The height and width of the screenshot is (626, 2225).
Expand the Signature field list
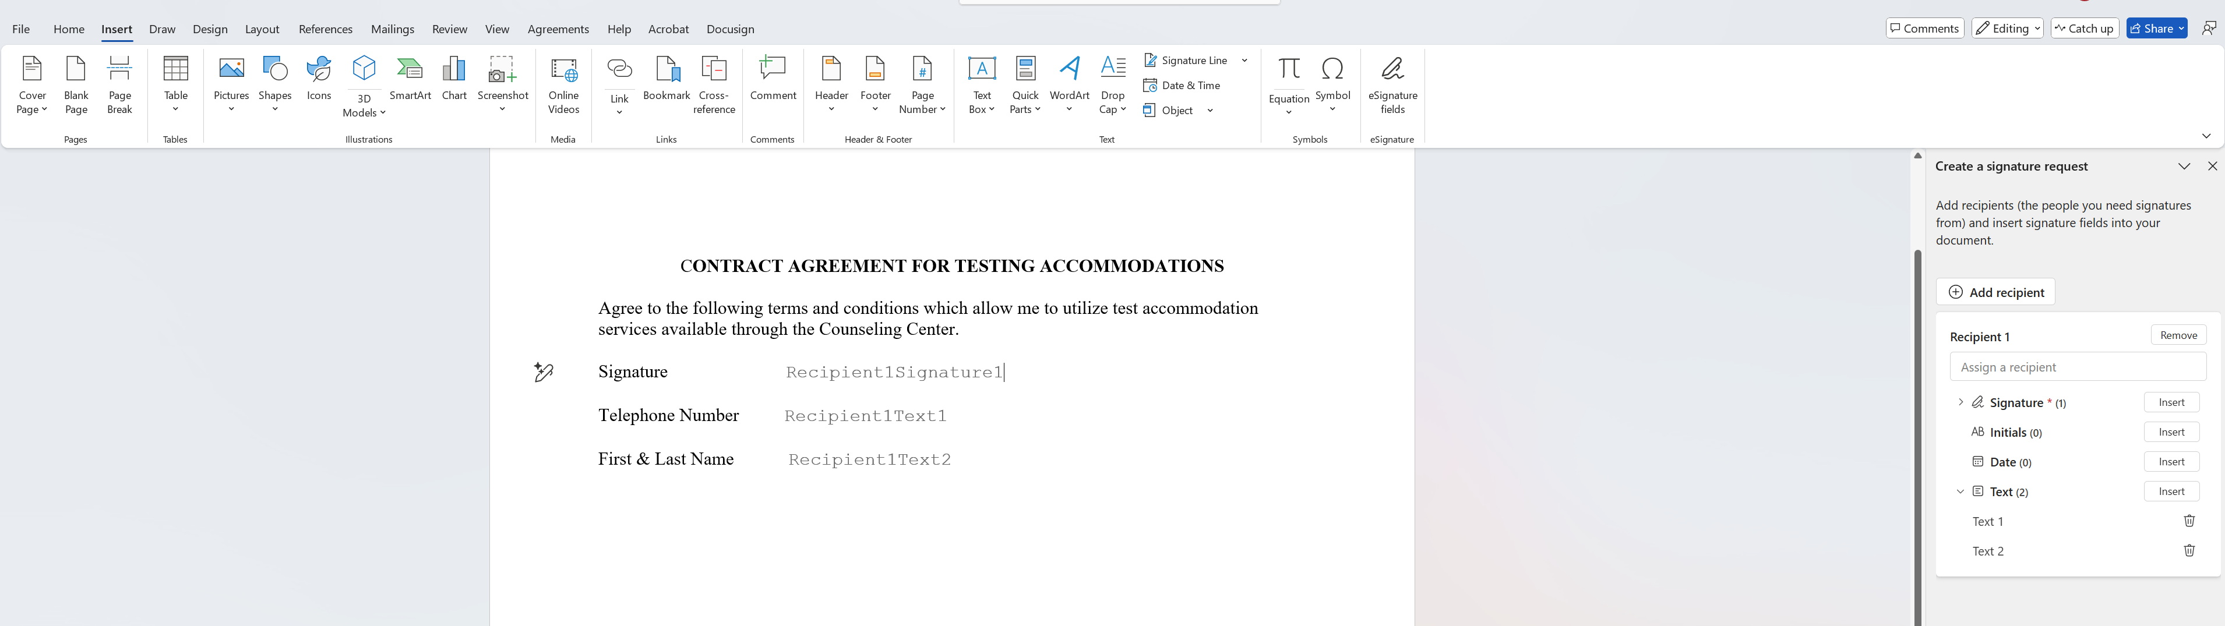pos(1960,402)
